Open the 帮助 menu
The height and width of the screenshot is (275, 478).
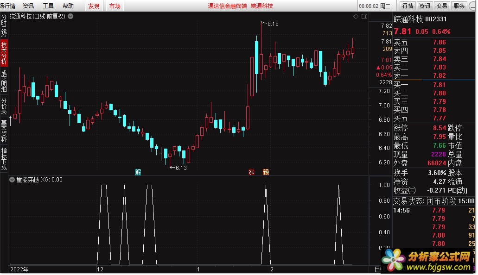68,6
